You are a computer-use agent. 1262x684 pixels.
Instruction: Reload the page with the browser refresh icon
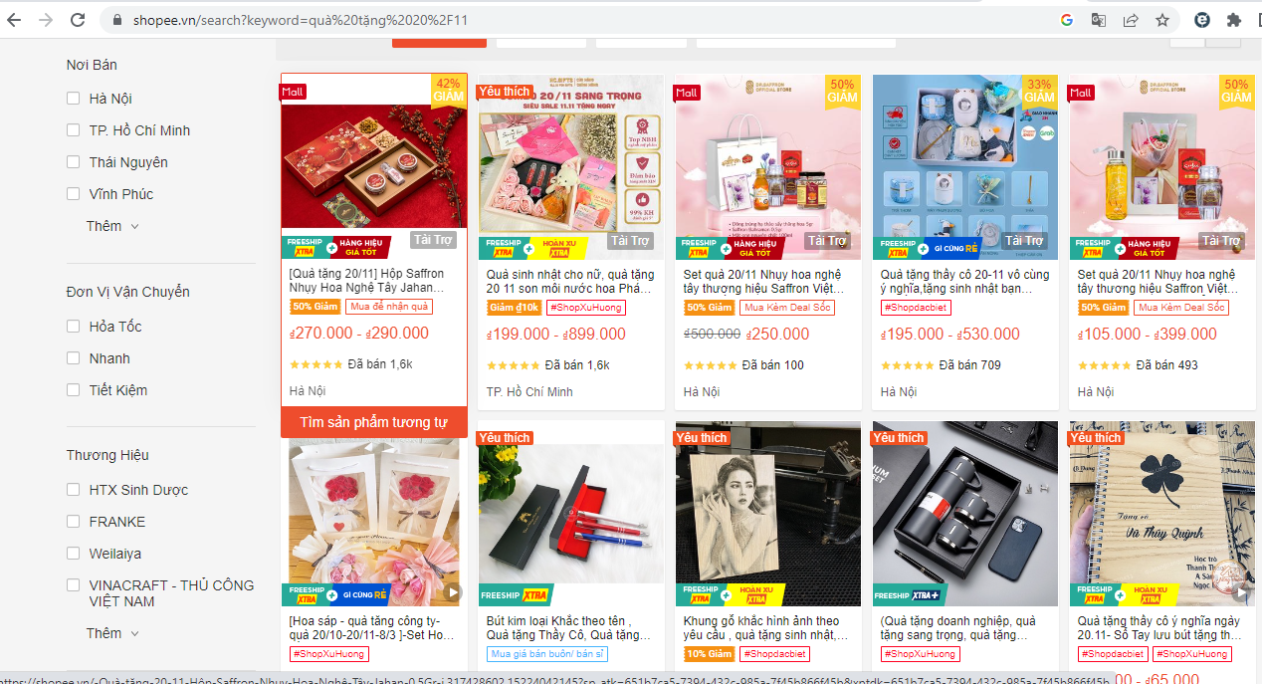[78, 20]
